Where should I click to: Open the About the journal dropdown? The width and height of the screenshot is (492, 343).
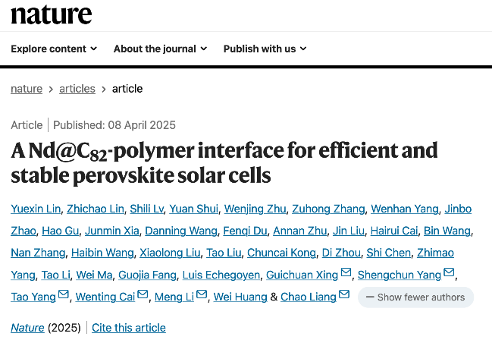point(160,49)
